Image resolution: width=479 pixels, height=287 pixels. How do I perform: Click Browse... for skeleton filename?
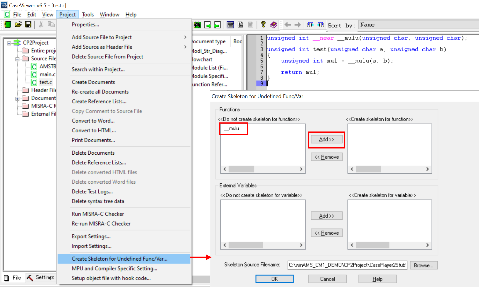coord(424,265)
